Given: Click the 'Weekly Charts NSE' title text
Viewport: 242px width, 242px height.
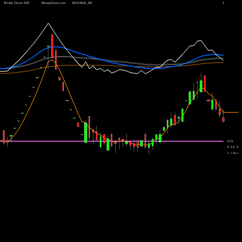Looking at the screenshot, I should click(16, 3).
